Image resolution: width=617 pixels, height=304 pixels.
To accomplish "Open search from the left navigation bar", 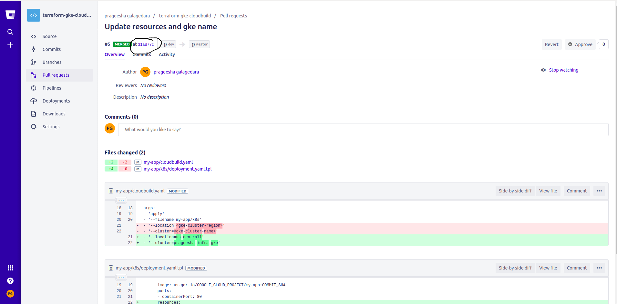I will tap(10, 32).
